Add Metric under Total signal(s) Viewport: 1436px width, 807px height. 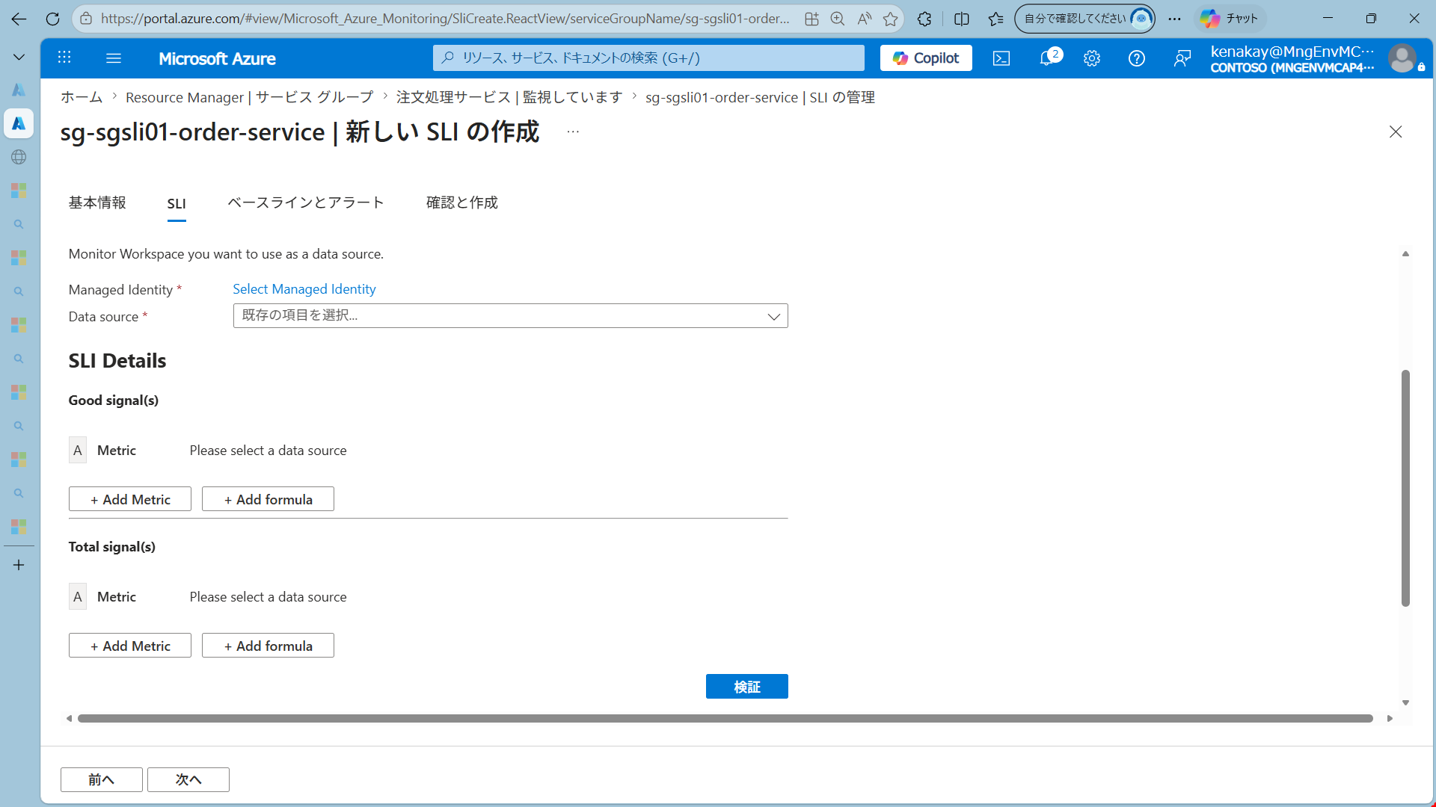[130, 646]
